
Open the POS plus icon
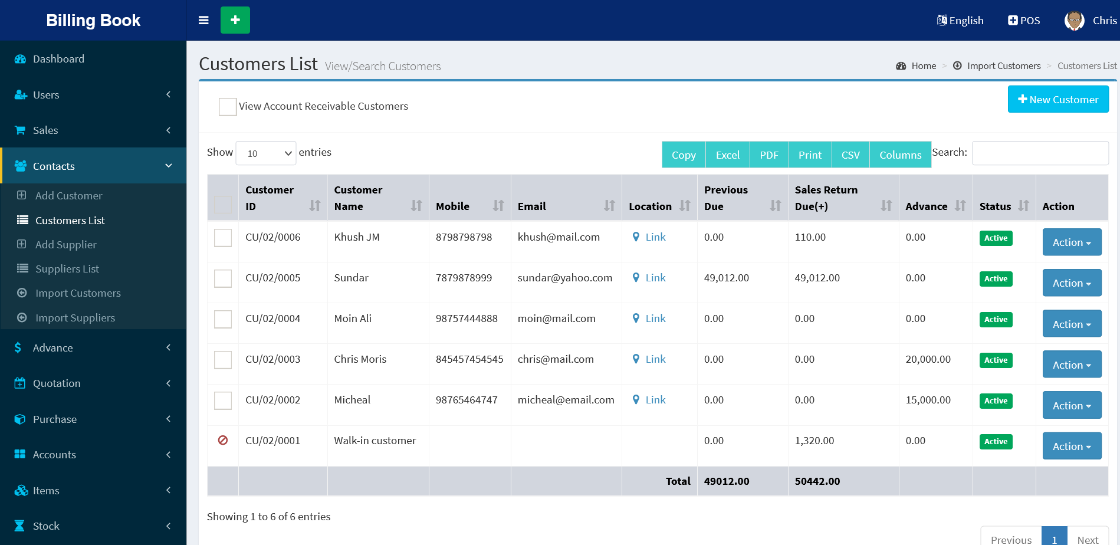[1013, 21]
